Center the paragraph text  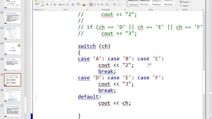point(95,5)
